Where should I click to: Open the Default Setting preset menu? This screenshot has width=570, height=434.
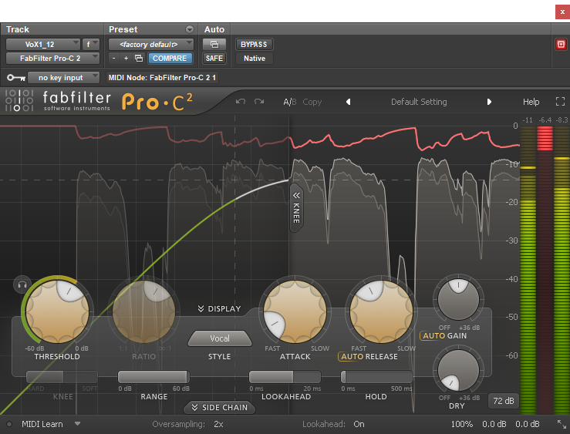(x=419, y=102)
